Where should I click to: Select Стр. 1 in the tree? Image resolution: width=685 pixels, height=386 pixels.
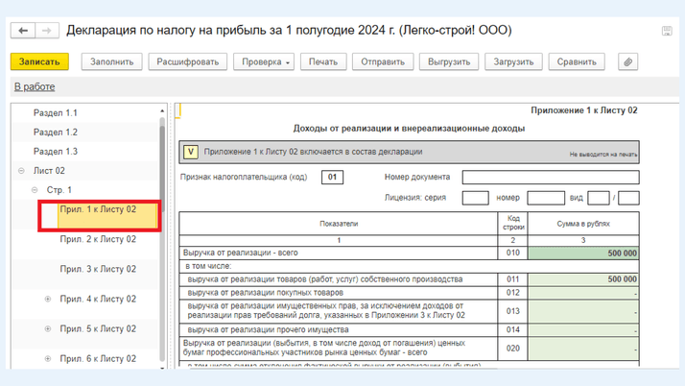tap(59, 190)
